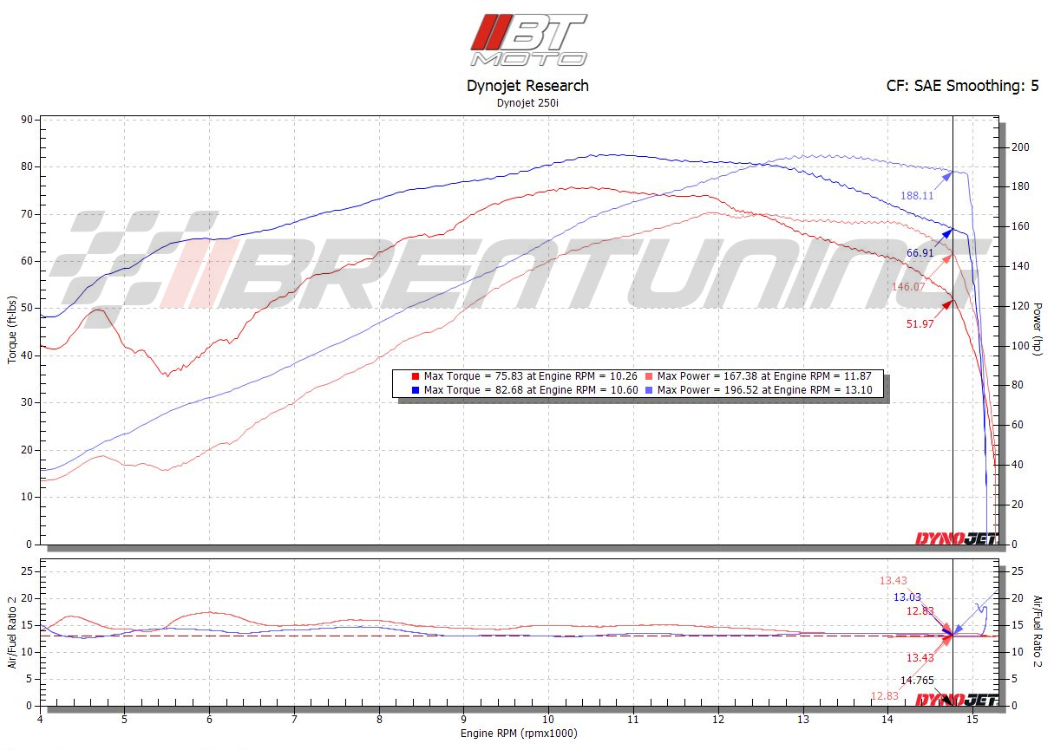Click the Torque (ft-lbs) axis label
Screen dimensions: 1054x750
tap(12, 329)
